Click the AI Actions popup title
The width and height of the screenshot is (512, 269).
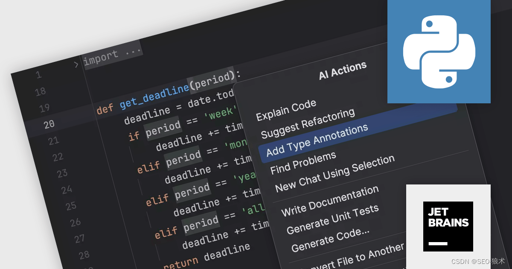pos(343,70)
